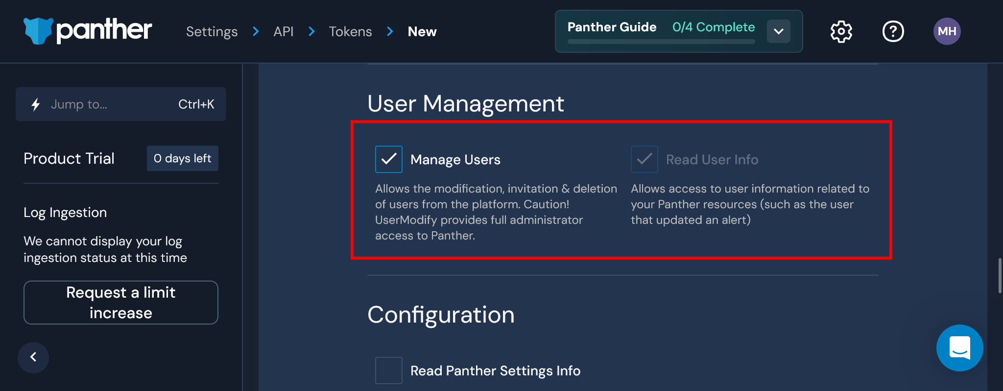The height and width of the screenshot is (391, 1003).
Task: Expand the Panther Guide dropdown arrow
Action: (779, 31)
